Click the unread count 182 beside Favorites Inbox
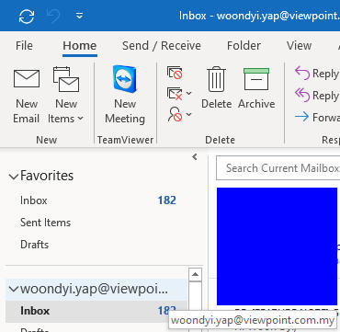Screen dimensions: 340x332 point(167,200)
